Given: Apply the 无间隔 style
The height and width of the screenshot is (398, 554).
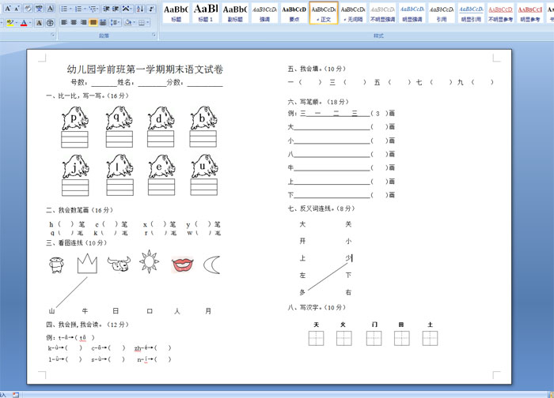Looking at the screenshot, I should (353, 13).
